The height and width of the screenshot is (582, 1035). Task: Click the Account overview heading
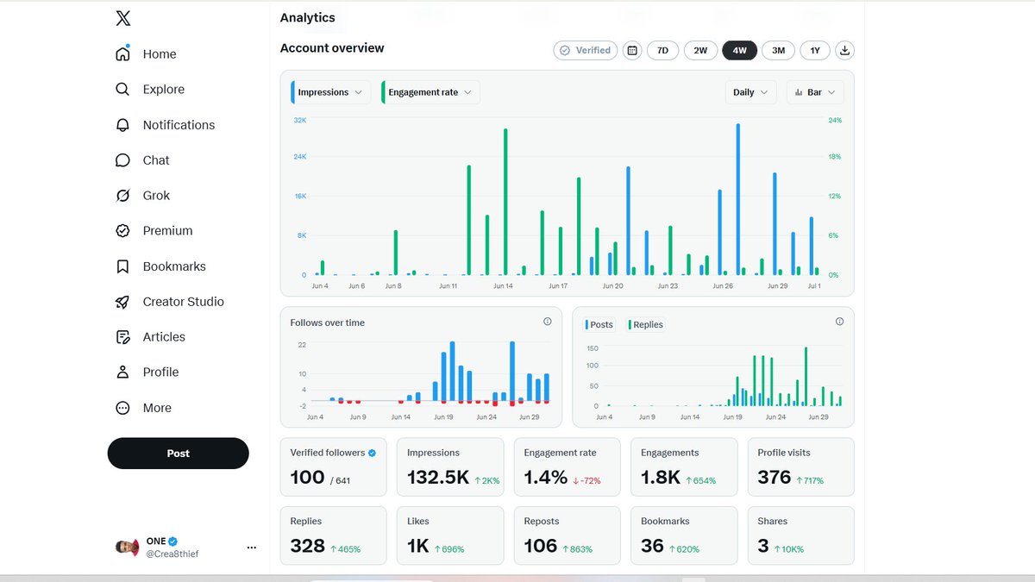(332, 48)
